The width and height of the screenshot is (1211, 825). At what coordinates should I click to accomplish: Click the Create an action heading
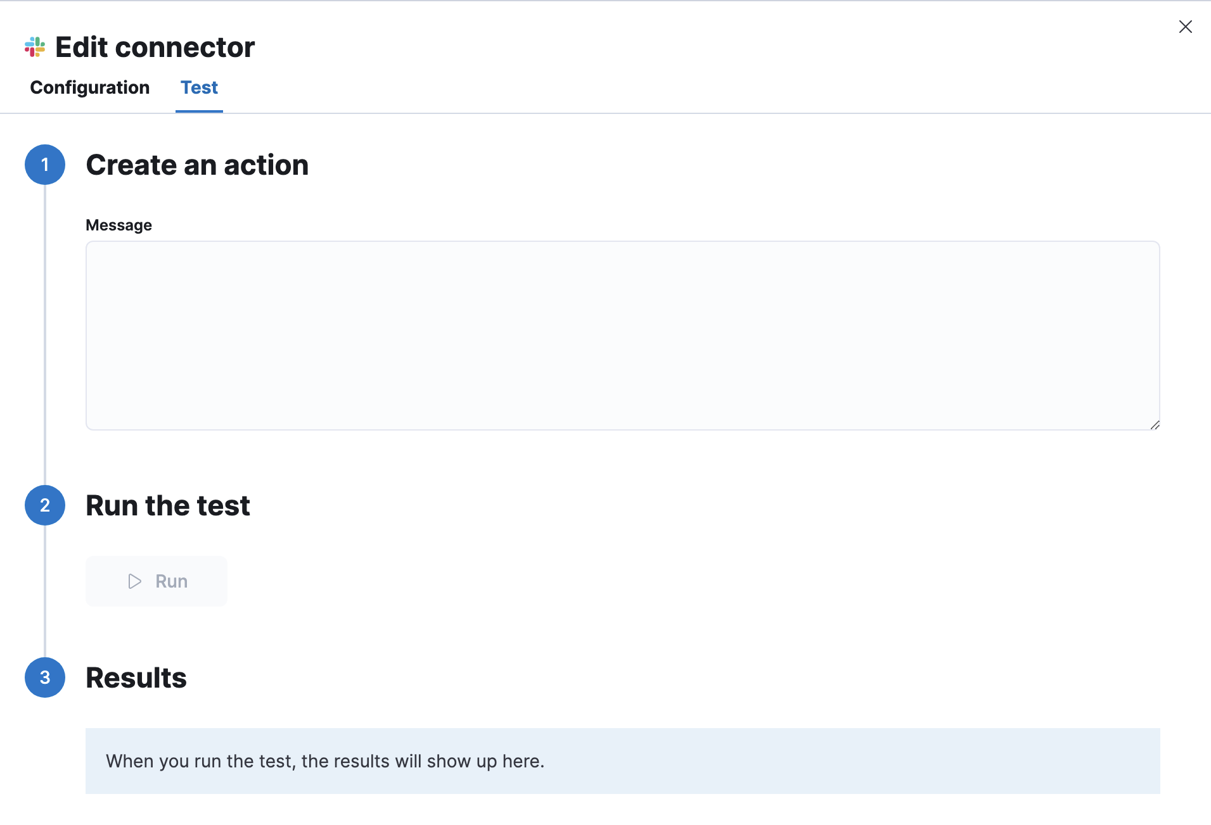[x=197, y=165]
